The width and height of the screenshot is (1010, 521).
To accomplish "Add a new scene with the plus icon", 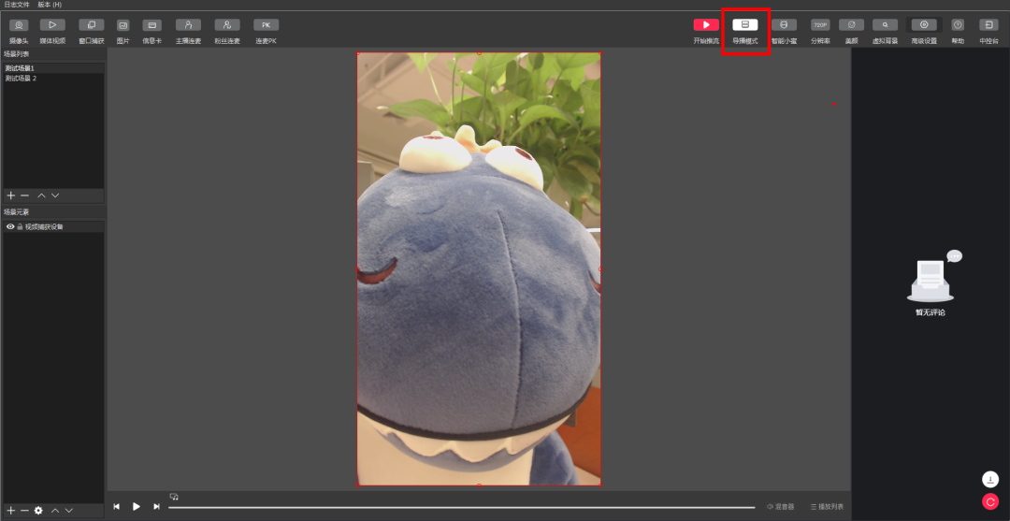I will [x=11, y=195].
